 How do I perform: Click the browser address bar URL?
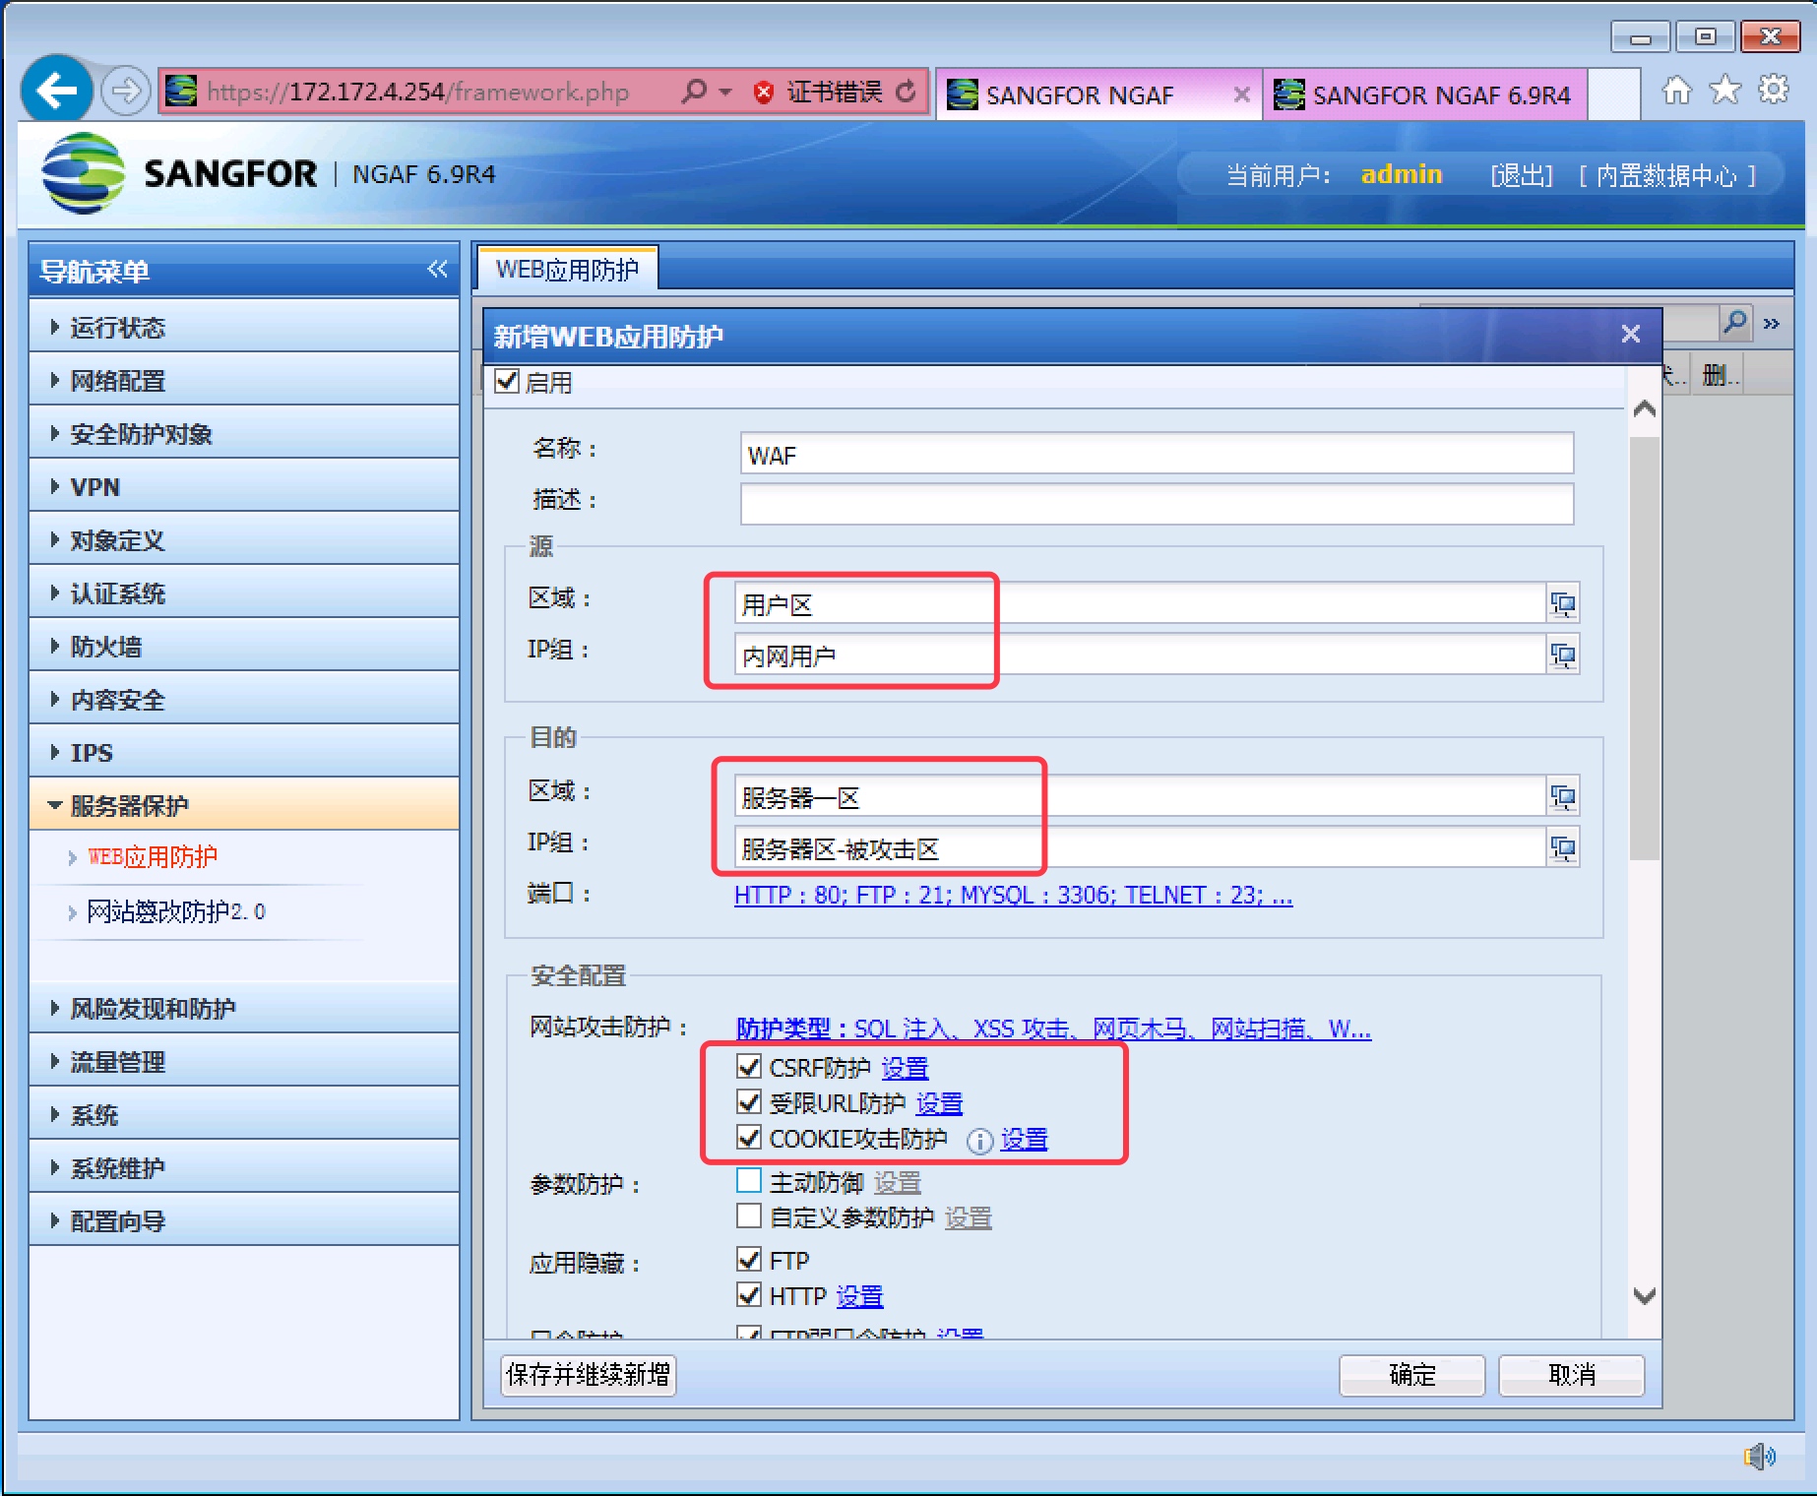click(418, 92)
